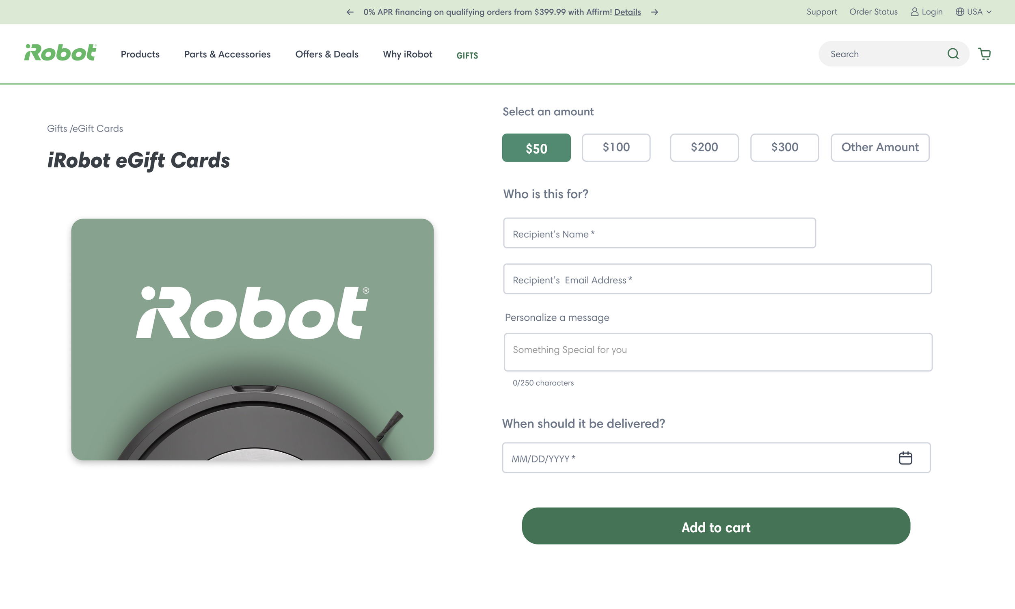Click the iRobot logo in header
Image resolution: width=1015 pixels, height=609 pixels.
point(60,53)
